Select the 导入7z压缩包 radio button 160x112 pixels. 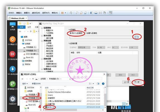(76, 33)
